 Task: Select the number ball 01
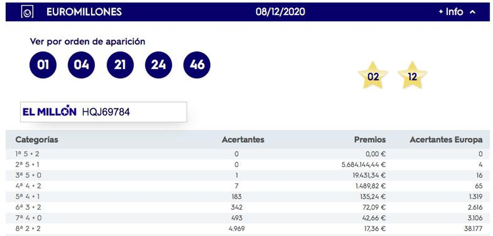43,65
